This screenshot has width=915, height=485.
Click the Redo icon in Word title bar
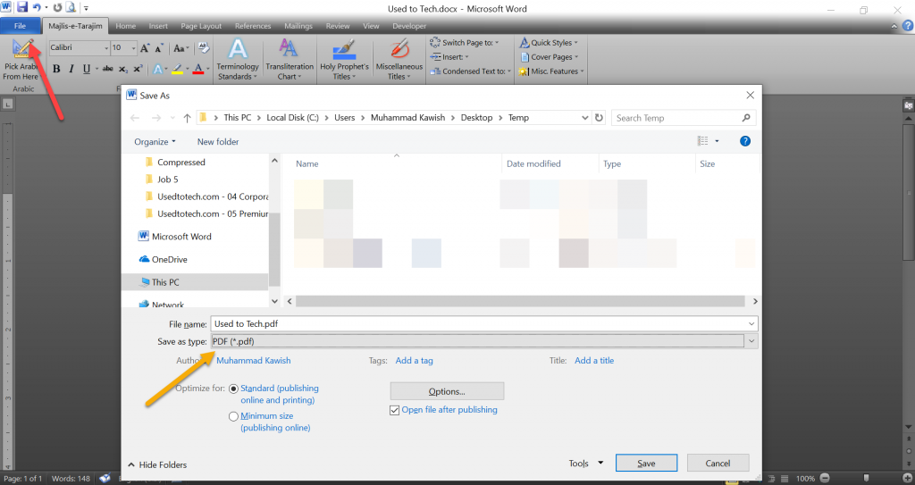(x=57, y=7)
